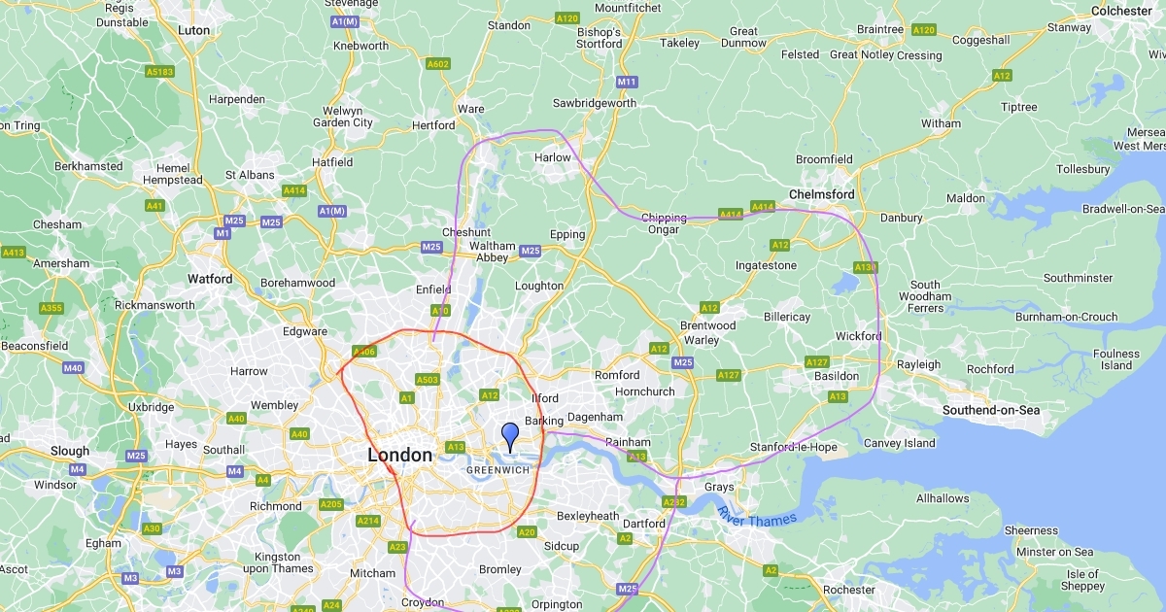The image size is (1166, 612).
Task: Select the River Thames label
Action: pyautogui.click(x=757, y=518)
